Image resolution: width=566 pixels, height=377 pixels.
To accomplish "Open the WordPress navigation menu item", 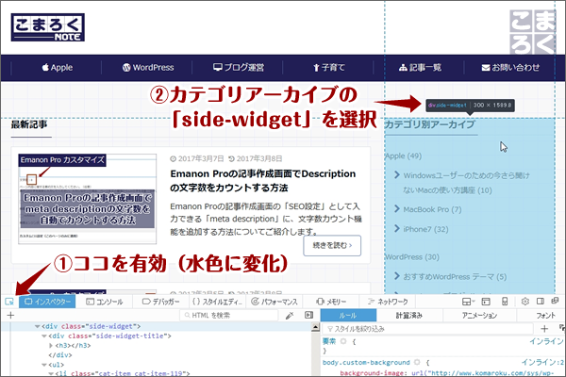I will coord(148,68).
